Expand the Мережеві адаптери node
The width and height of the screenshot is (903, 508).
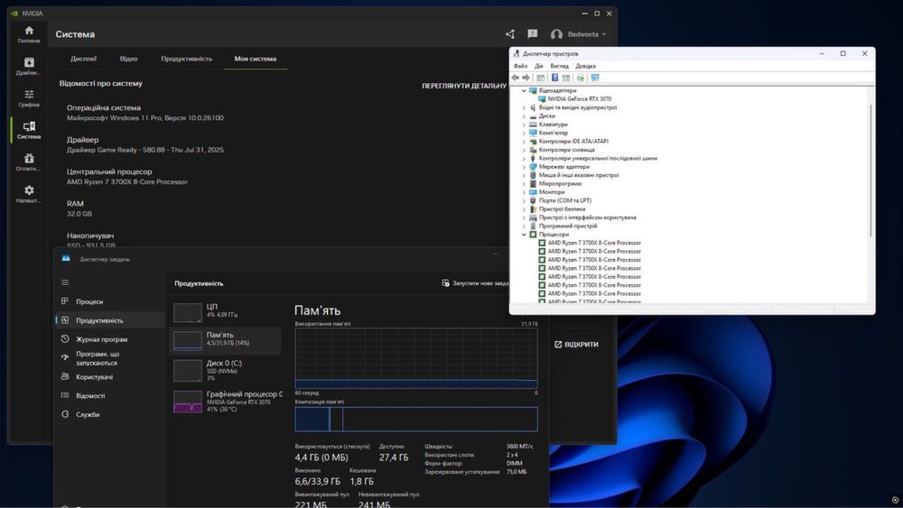(524, 167)
